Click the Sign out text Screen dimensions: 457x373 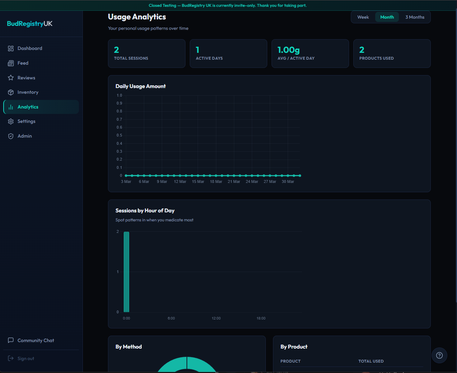26,359
